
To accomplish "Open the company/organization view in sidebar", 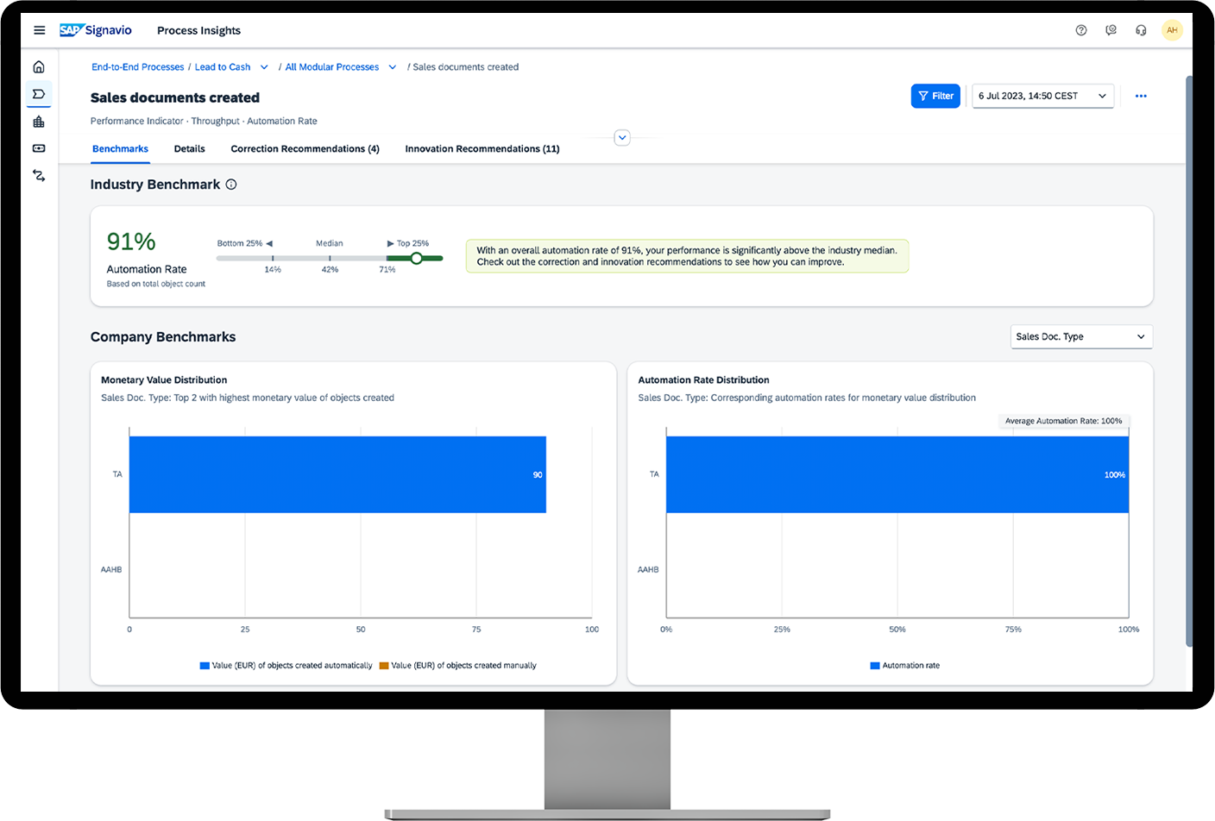I will point(39,122).
